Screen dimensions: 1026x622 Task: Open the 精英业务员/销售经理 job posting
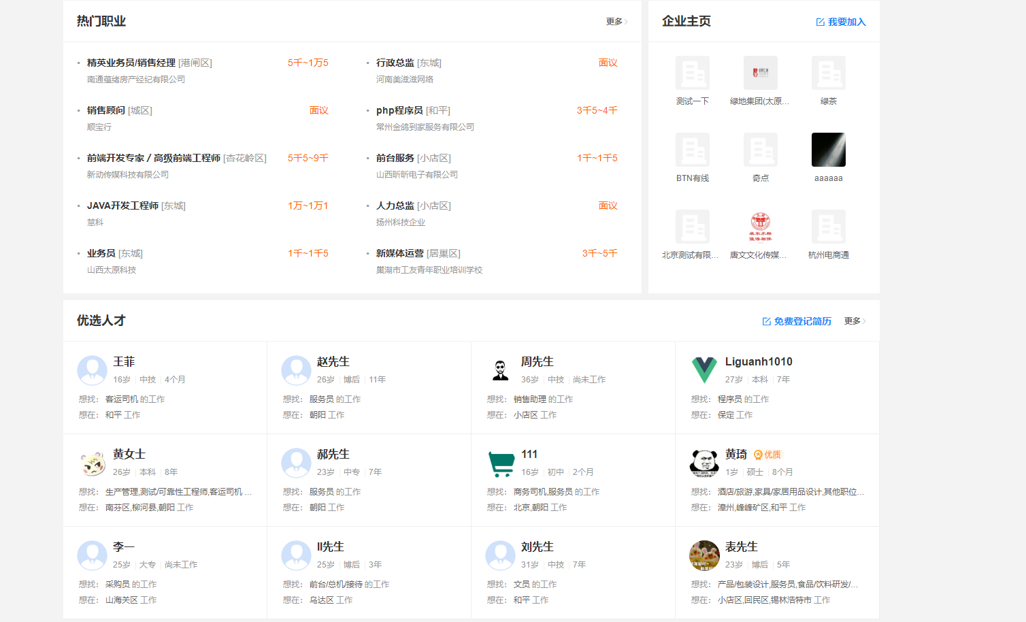tap(131, 63)
